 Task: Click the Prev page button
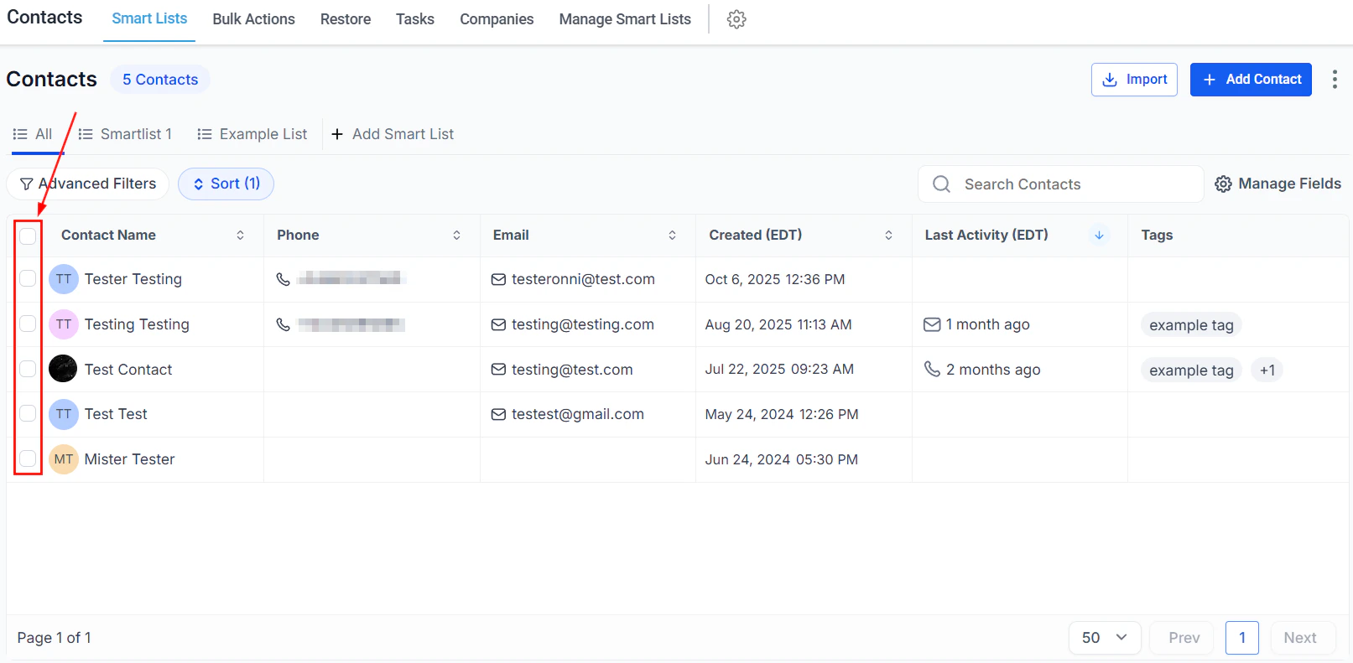[x=1184, y=638]
